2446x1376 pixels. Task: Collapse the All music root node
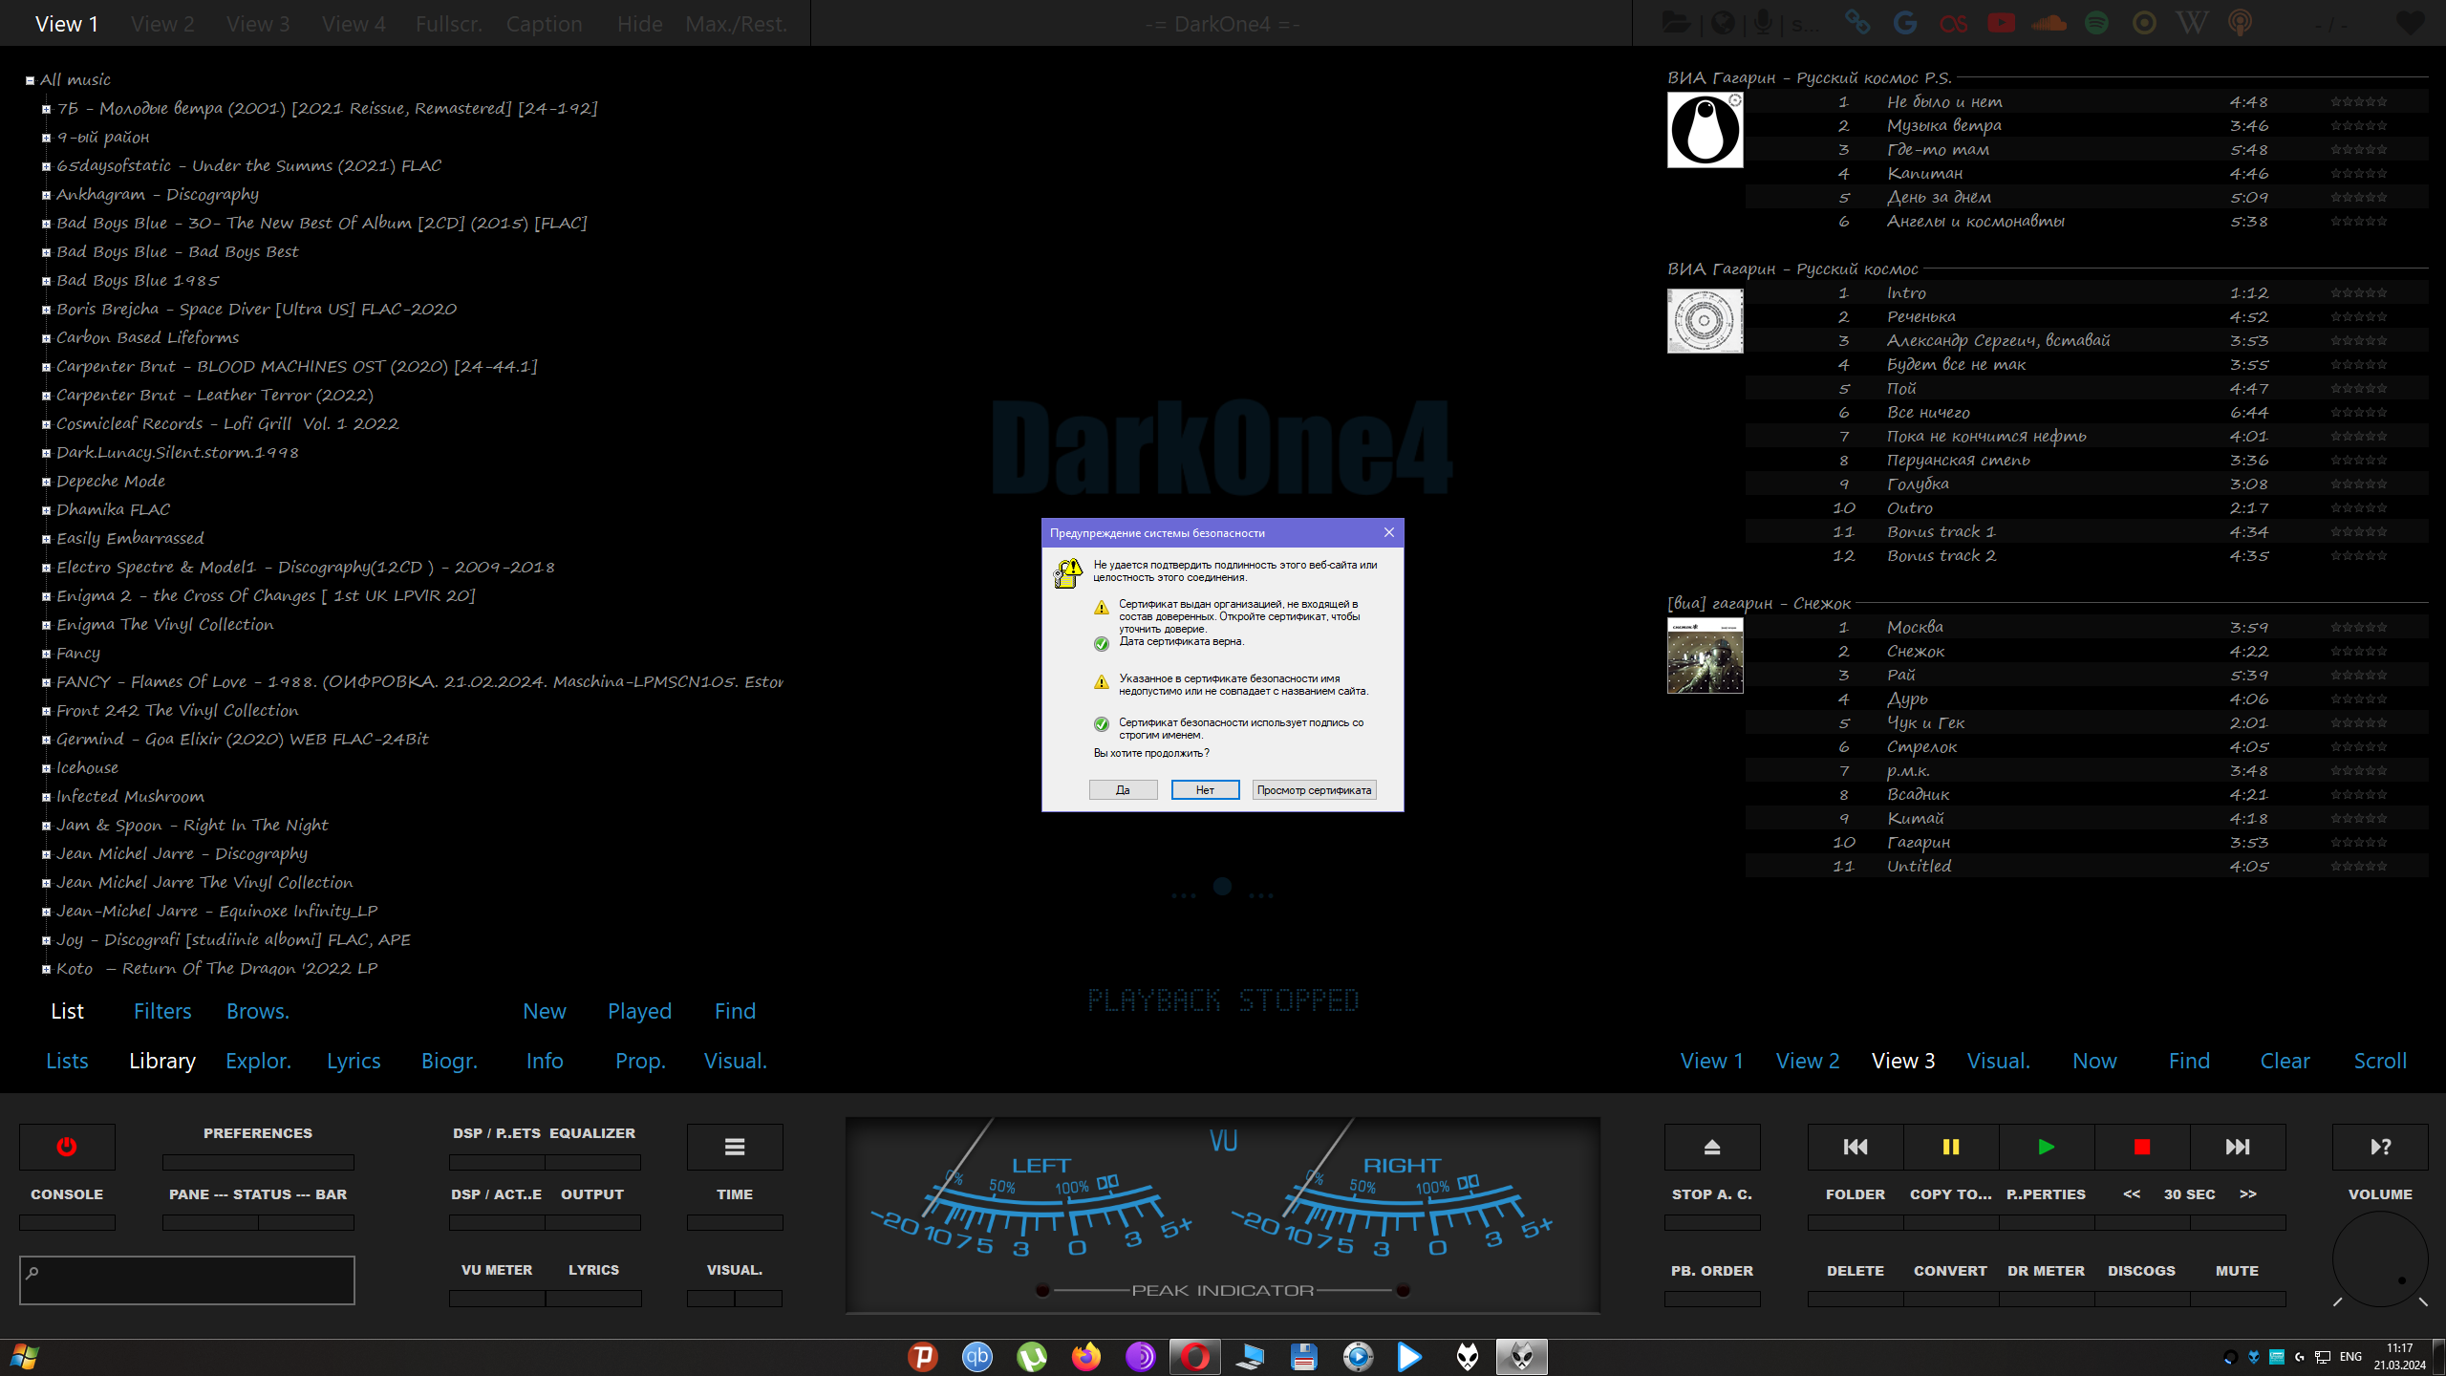pyautogui.click(x=31, y=80)
